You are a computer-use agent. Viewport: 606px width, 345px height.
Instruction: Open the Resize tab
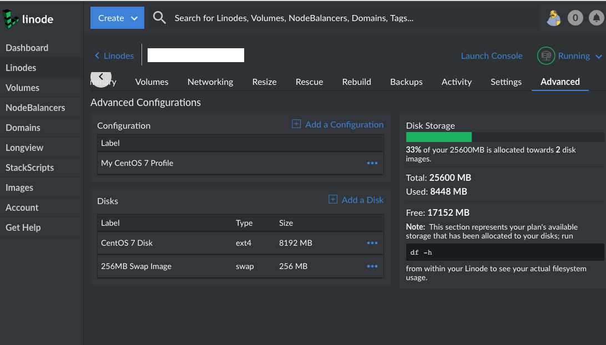pyautogui.click(x=264, y=82)
